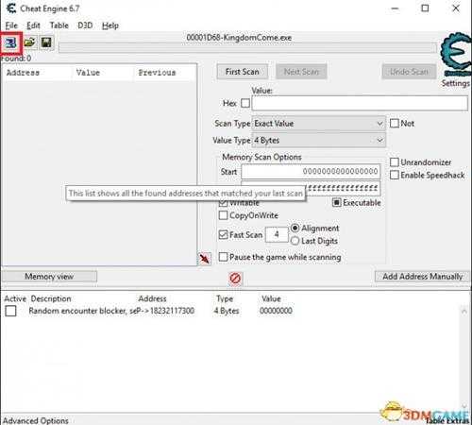Open the Cheat Engine logo Settings
472x425 pixels.
click(456, 59)
